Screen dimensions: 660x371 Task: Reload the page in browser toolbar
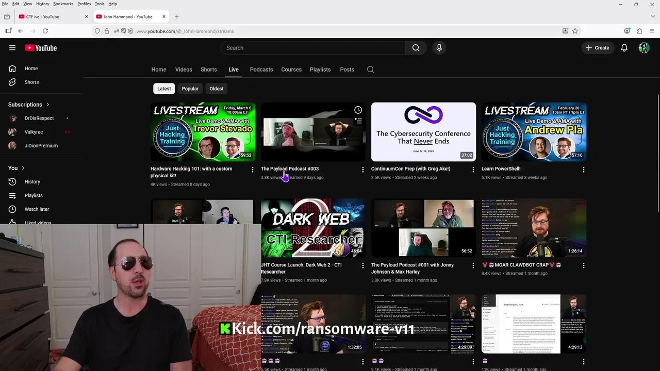click(x=45, y=31)
